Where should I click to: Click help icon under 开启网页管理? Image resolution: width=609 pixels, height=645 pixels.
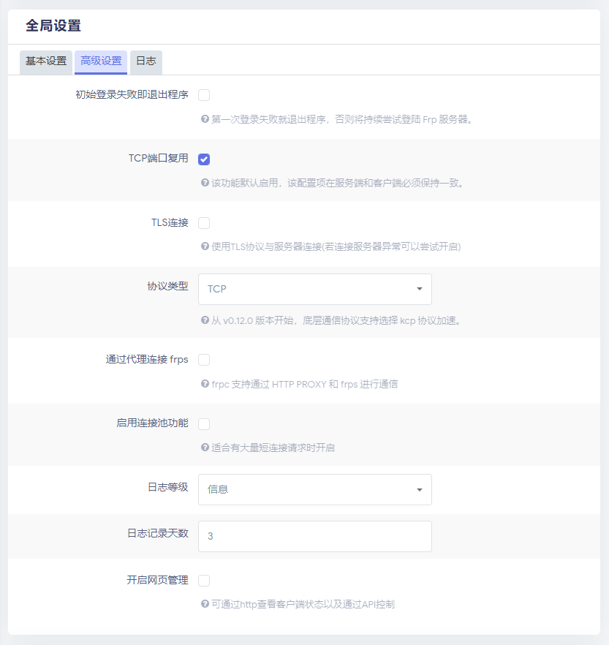coord(205,604)
